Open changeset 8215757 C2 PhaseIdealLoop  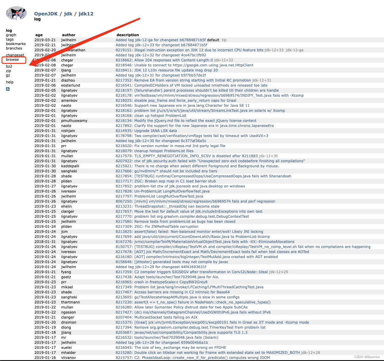(x=193, y=358)
